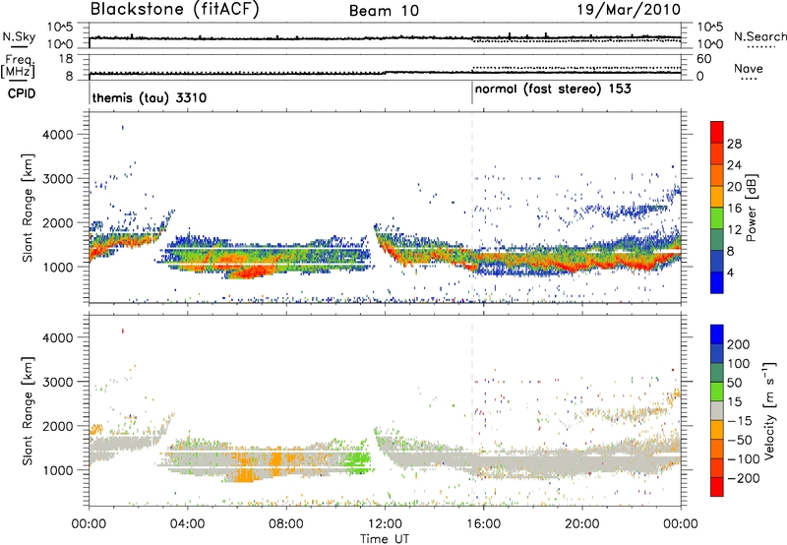Click the red top segment of Power colorbar
This screenshot has height=545, width=787.
(717, 132)
